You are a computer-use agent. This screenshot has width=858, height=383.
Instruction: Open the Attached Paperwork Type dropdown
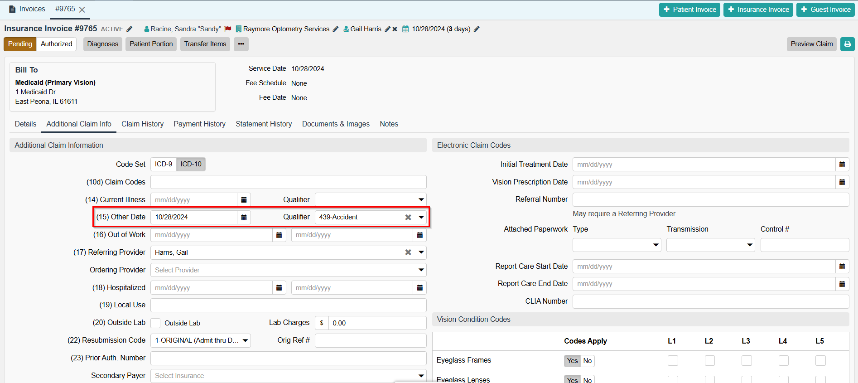(655, 245)
